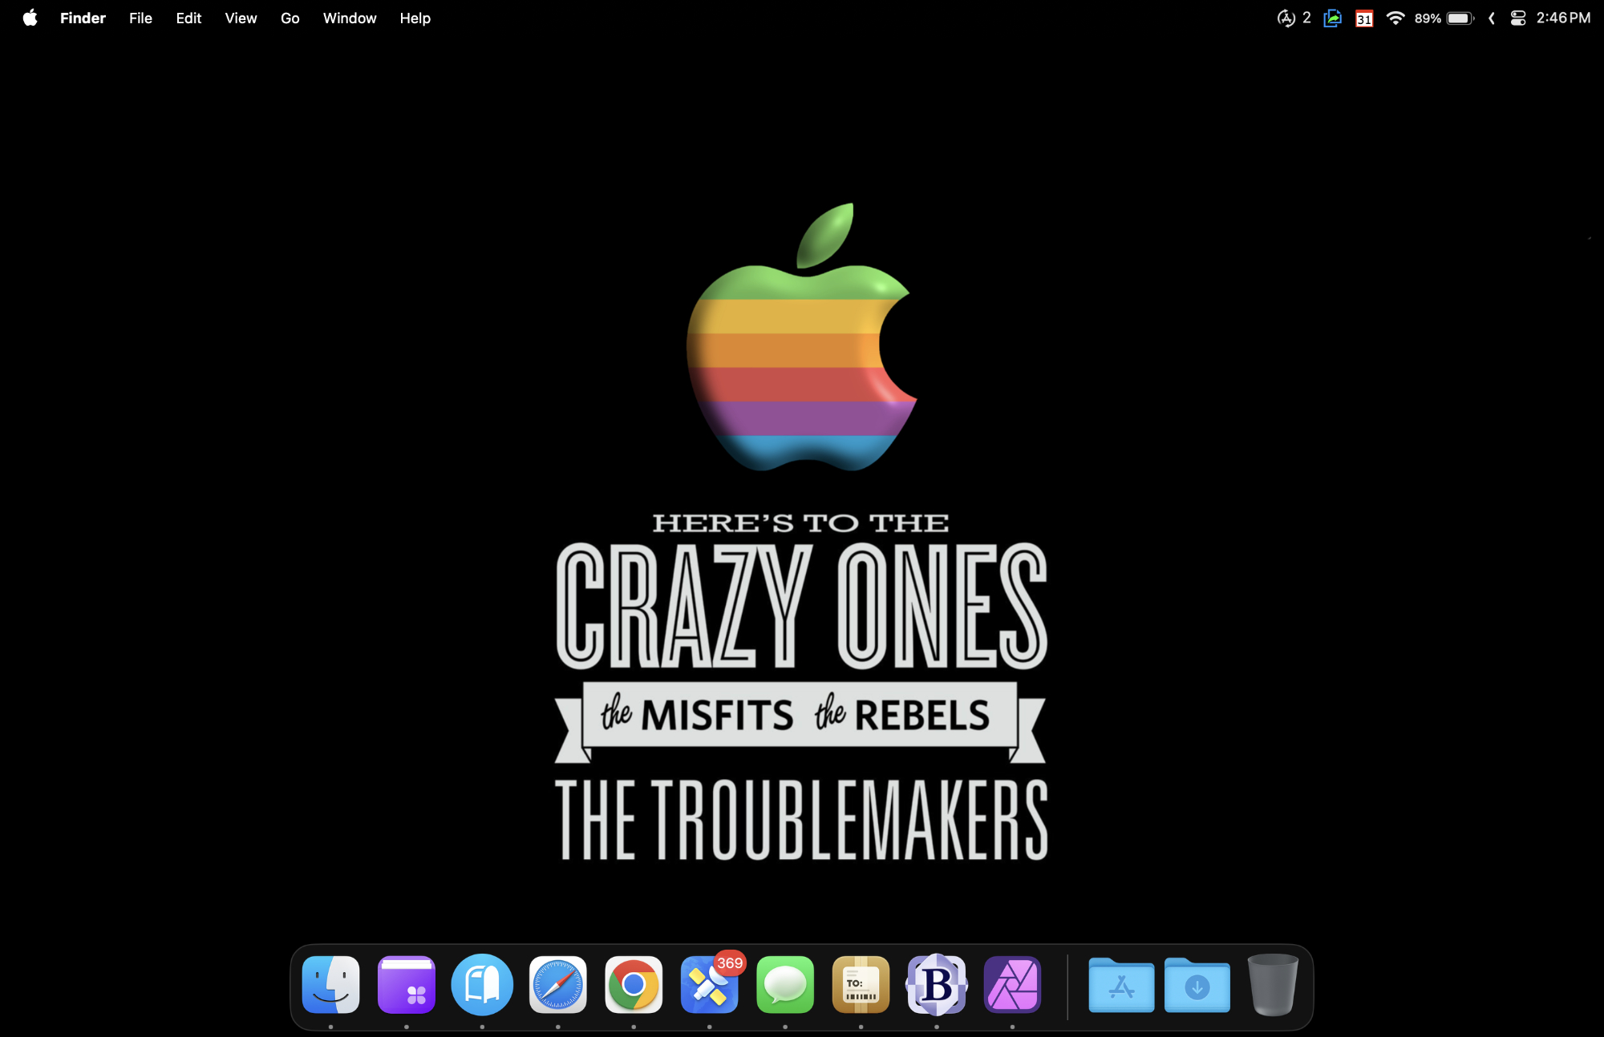This screenshot has width=1604, height=1037.
Task: Open Affinity Photo from the Dock
Action: [x=1012, y=984]
